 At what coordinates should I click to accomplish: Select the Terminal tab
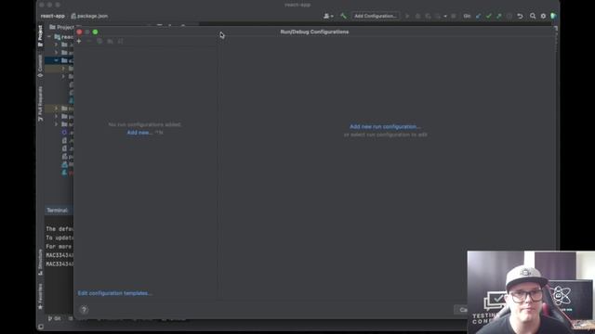click(x=58, y=211)
